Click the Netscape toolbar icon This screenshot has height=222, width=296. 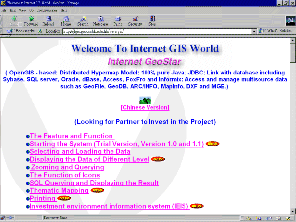[101, 19]
